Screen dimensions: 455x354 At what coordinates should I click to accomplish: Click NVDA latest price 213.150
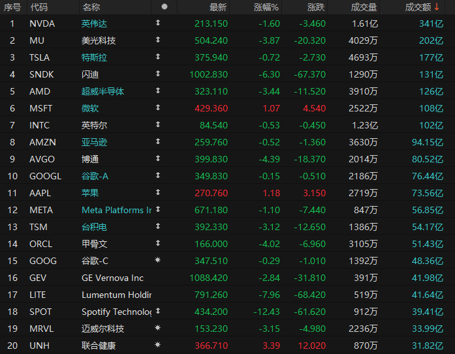[x=211, y=23]
